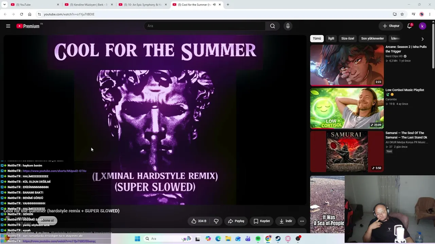This screenshot has height=244, width=435.
Task: Open the notifications bell
Action: pyautogui.click(x=410, y=26)
